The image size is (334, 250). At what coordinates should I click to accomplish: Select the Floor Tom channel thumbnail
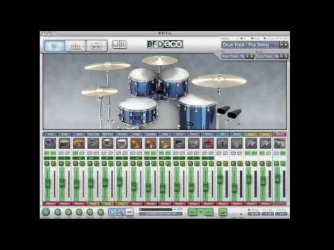pyautogui.click(x=93, y=143)
